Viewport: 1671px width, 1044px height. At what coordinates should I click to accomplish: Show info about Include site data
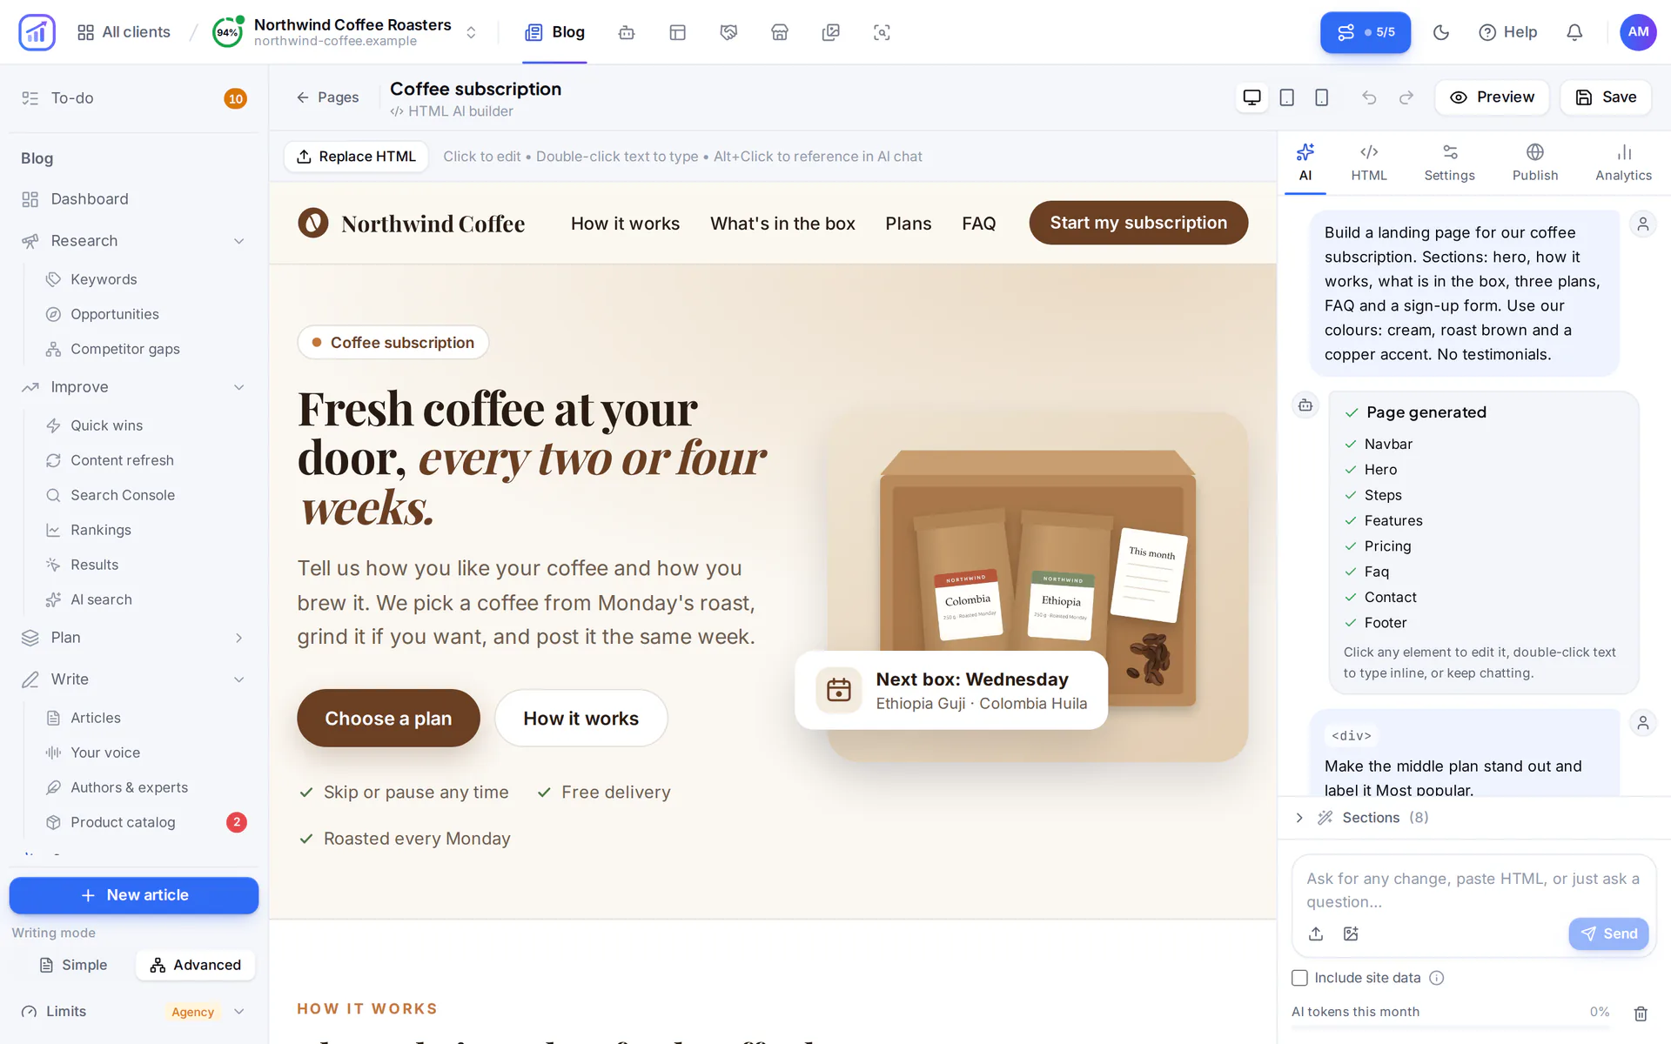point(1437,978)
